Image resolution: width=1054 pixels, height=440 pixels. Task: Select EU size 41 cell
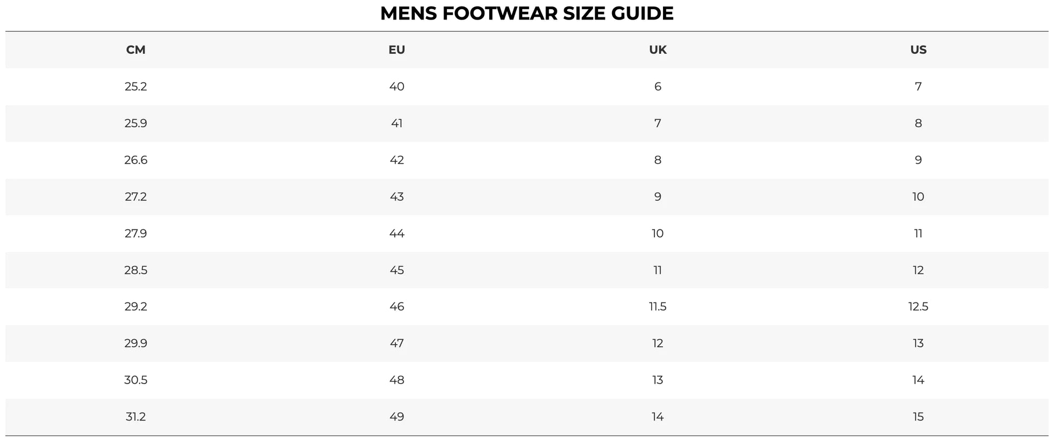(396, 124)
